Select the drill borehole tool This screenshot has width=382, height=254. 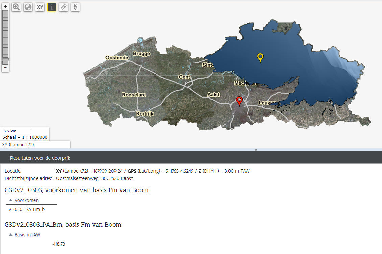[x=75, y=7]
